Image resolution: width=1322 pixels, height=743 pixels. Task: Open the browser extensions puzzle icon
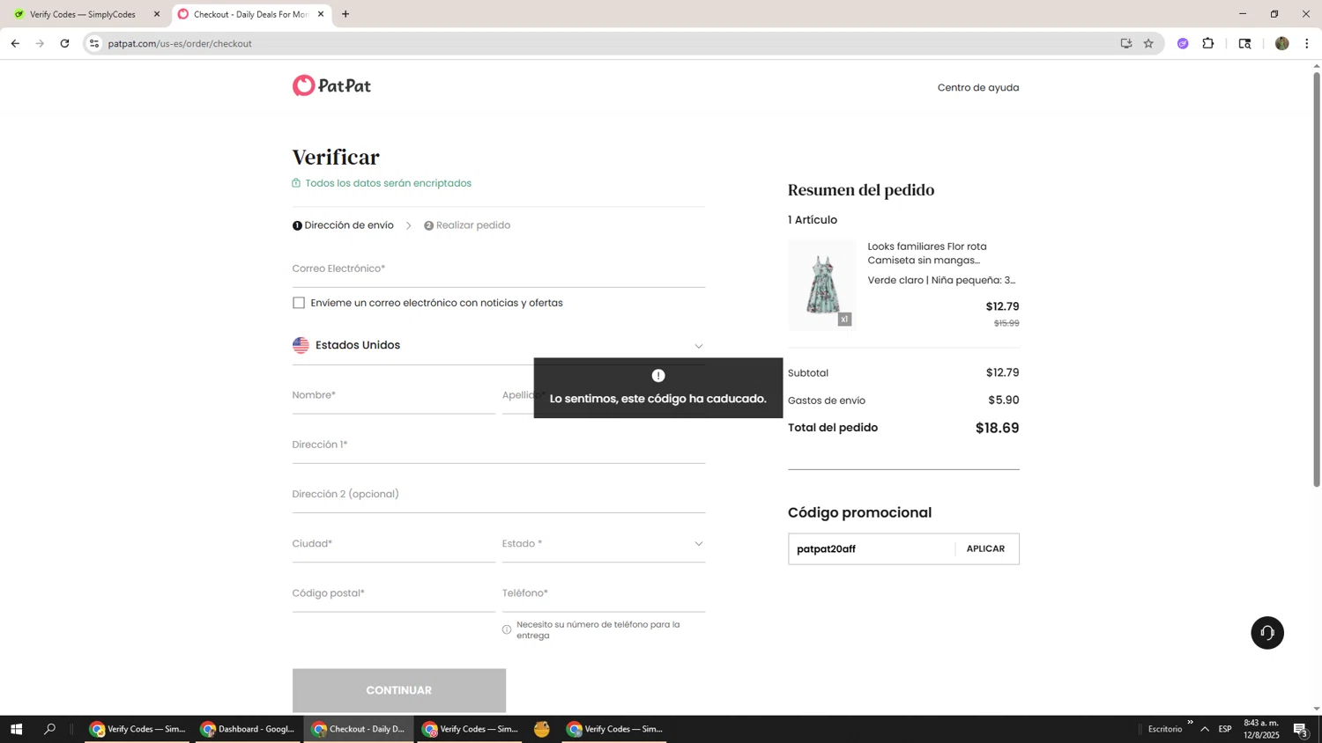1208,43
